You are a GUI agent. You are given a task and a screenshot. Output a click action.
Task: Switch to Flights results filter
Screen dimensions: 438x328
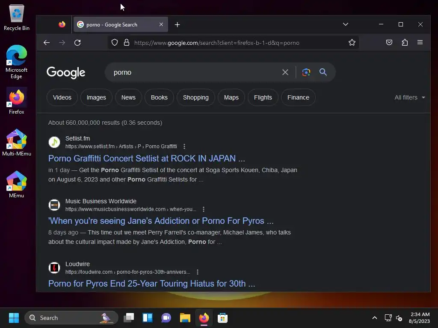point(263,98)
